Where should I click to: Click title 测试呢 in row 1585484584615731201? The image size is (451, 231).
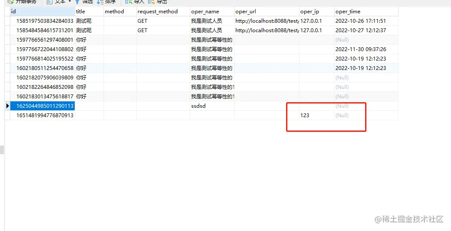pyautogui.click(x=84, y=30)
